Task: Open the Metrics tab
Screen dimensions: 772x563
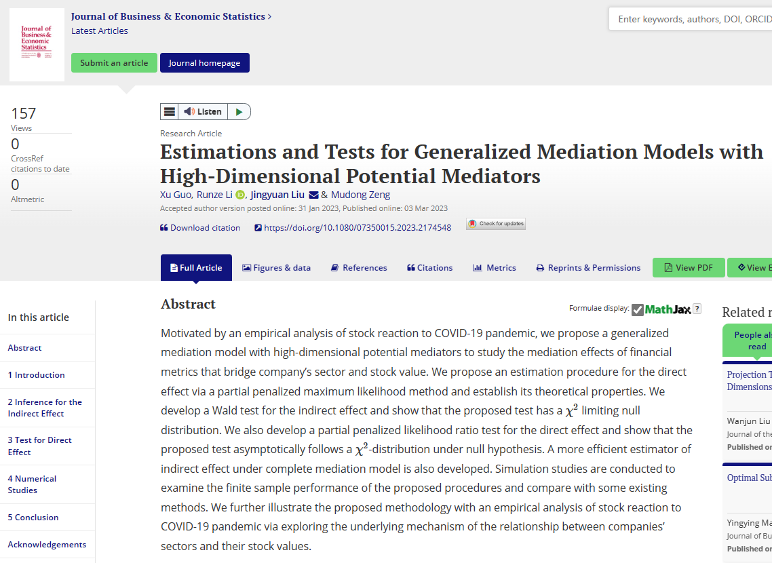Action: click(x=495, y=268)
